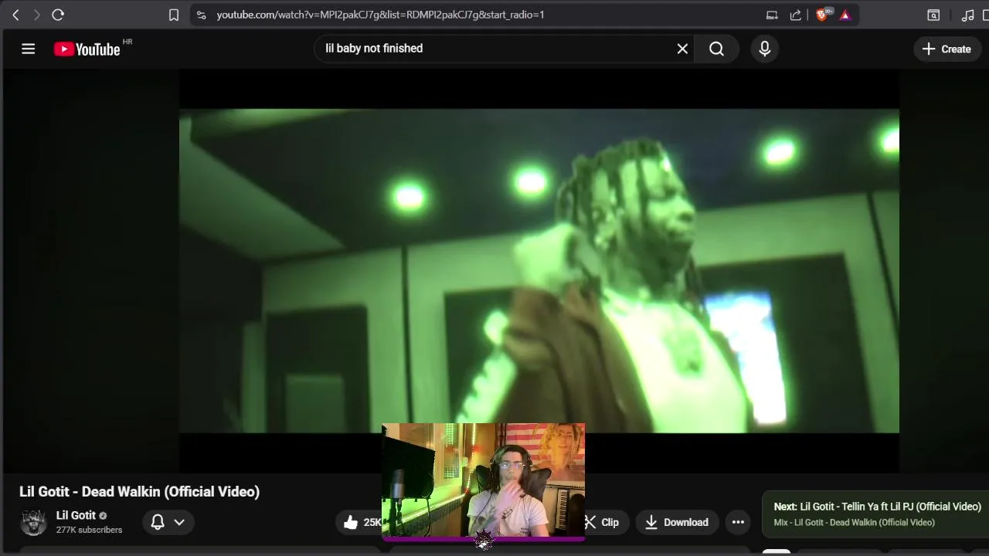This screenshot has height=556, width=989.
Task: Go to YouTube home via logo
Action: coord(87,49)
